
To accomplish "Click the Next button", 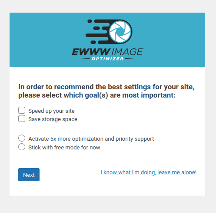I will click(29, 175).
